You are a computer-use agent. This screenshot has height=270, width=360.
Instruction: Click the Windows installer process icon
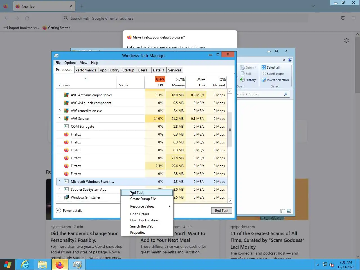[x=66, y=197]
